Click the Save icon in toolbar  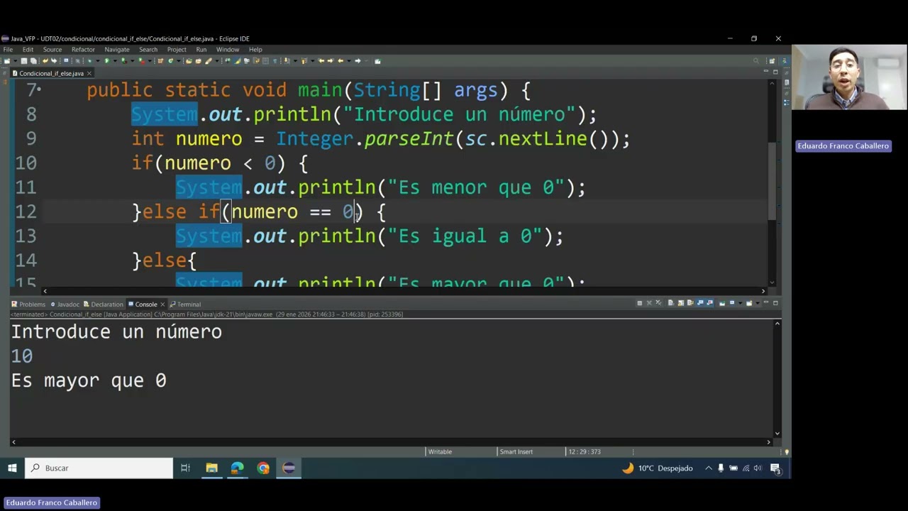(24, 61)
